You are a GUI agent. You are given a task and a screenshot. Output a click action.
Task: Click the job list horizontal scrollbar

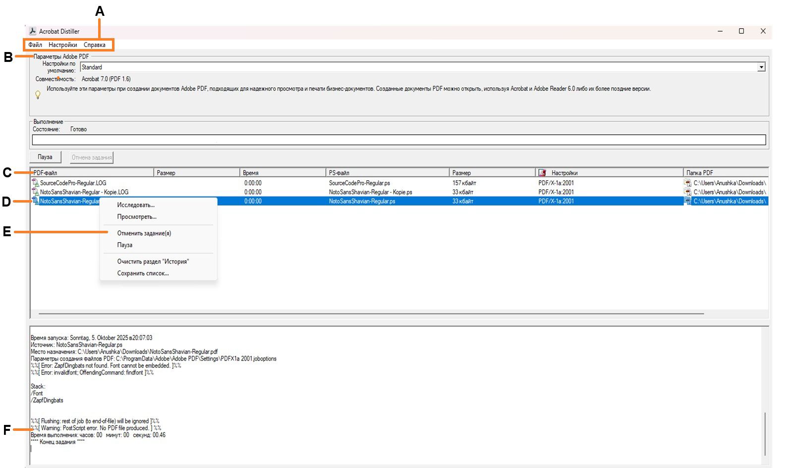point(371,313)
